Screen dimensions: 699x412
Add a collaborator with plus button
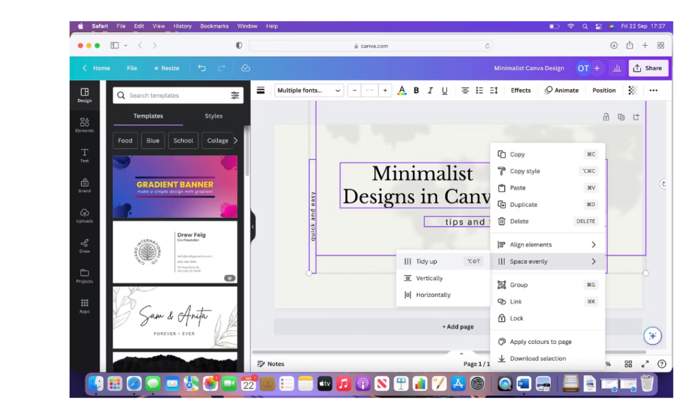[x=597, y=68]
